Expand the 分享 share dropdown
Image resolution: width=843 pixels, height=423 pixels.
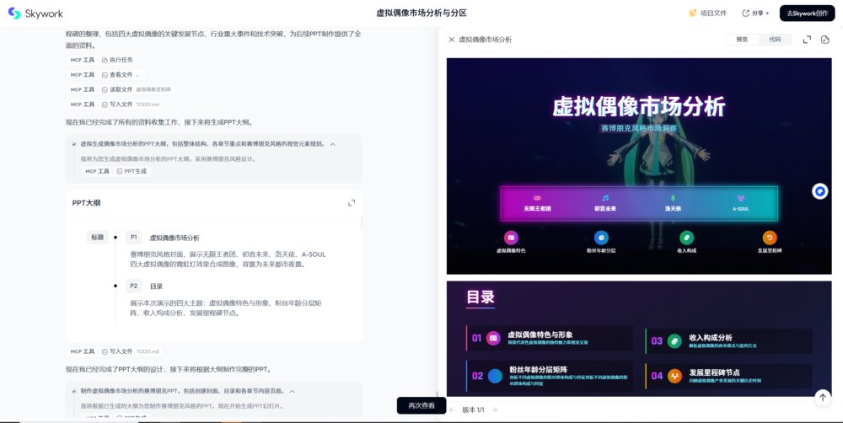click(755, 13)
